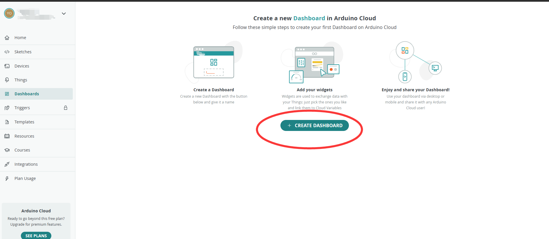
Task: Click the 'Create a Dashboard' step title
Action: (x=214, y=90)
